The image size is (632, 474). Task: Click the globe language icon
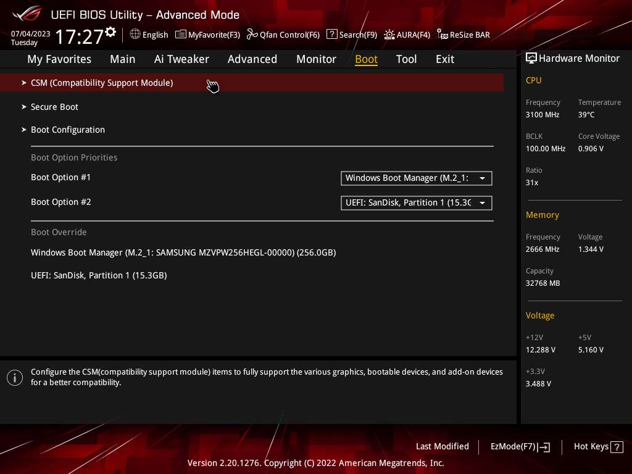click(135, 35)
